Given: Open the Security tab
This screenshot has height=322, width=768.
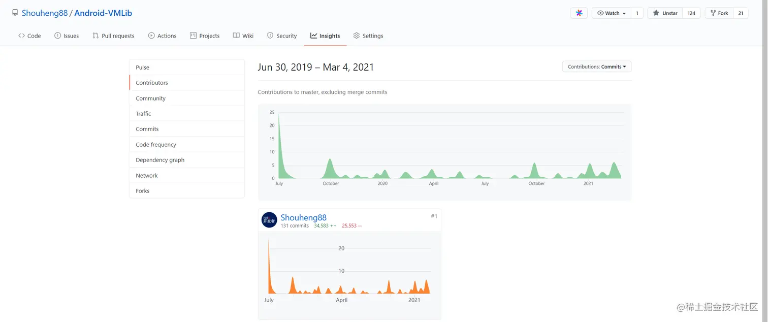Looking at the screenshot, I should pyautogui.click(x=282, y=36).
